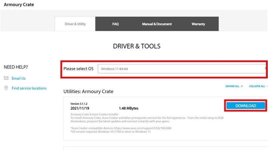268x151 pixels.
Task: Click the 'Utilities: Armoury Crate' heading
Action: 88,92
